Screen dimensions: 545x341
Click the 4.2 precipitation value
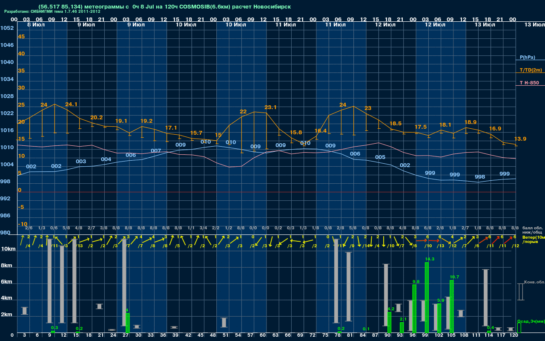(391, 309)
